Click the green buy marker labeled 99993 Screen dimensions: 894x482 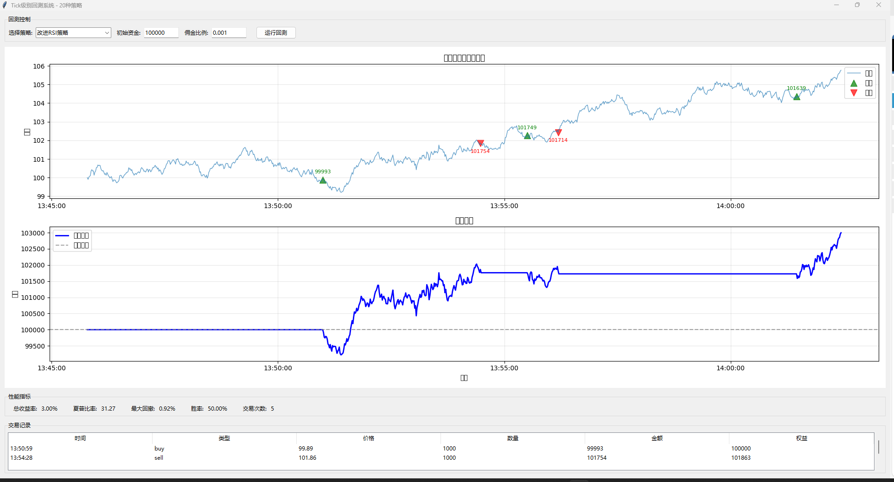(x=323, y=180)
